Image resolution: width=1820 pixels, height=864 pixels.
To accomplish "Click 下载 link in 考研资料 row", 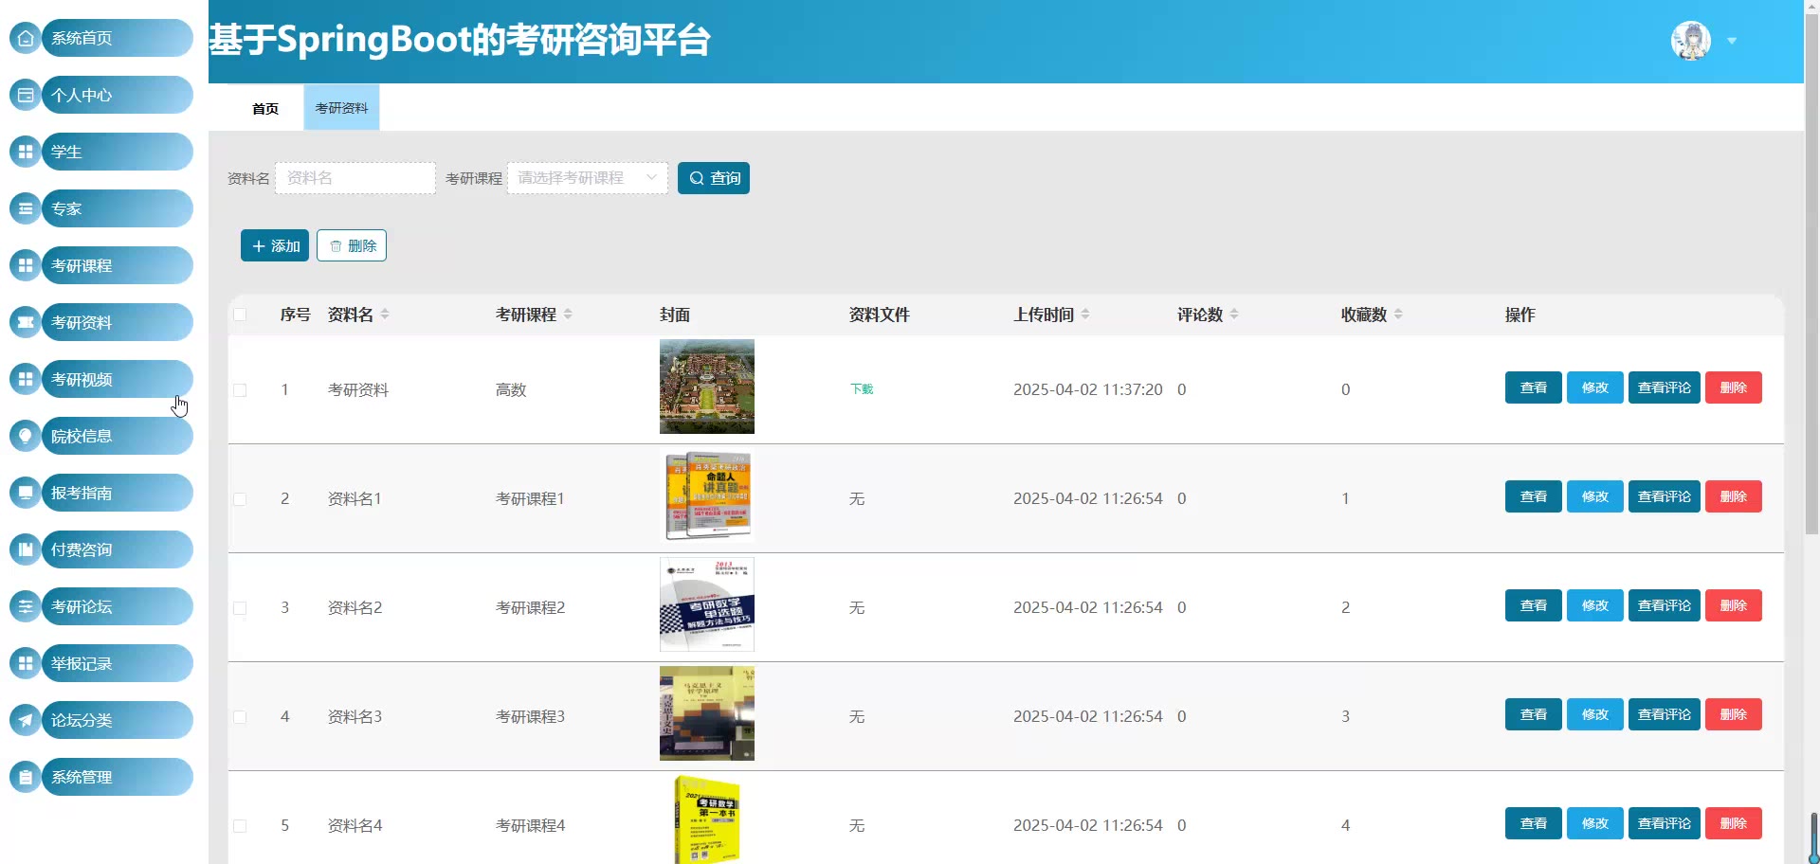I will point(862,389).
